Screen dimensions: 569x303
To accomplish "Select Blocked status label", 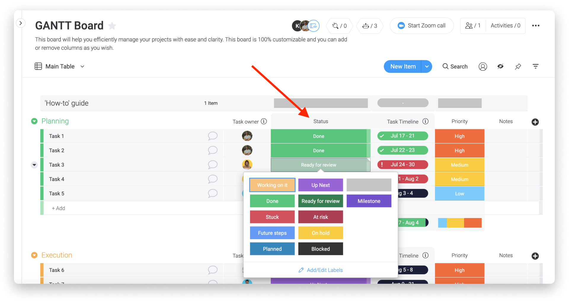I will click(320, 249).
